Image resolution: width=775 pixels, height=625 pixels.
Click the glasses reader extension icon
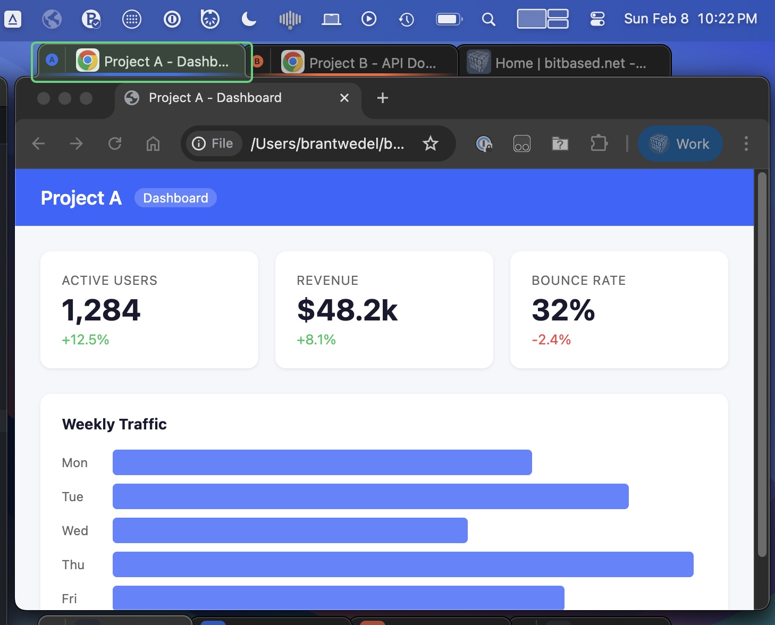(521, 143)
